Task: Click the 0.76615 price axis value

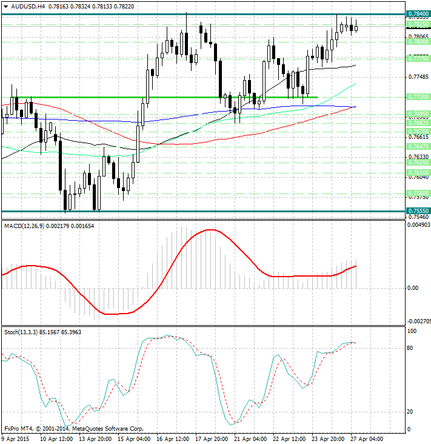Action: [418, 137]
